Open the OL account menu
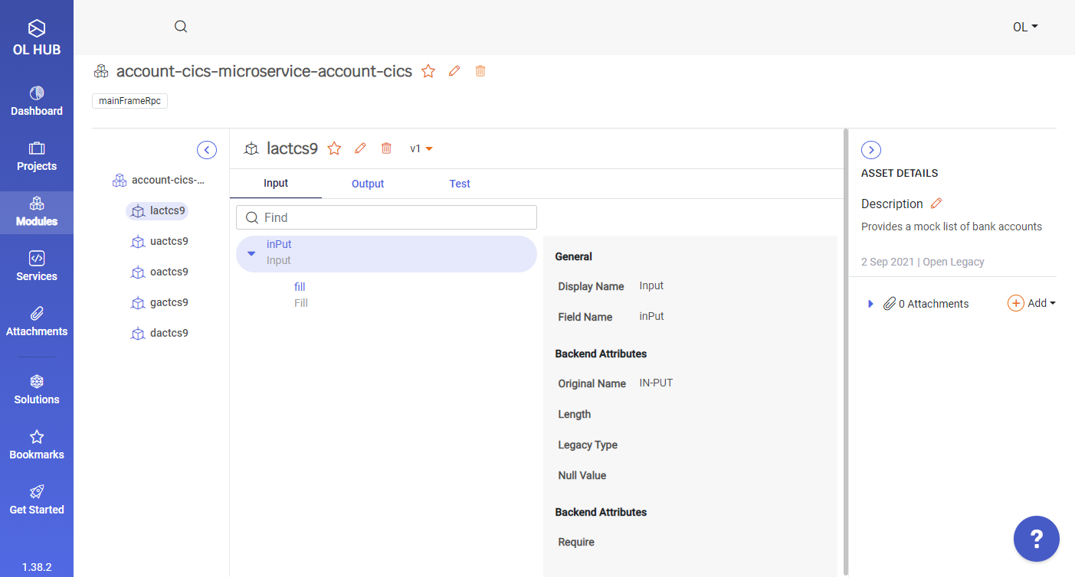 pyautogui.click(x=1024, y=26)
